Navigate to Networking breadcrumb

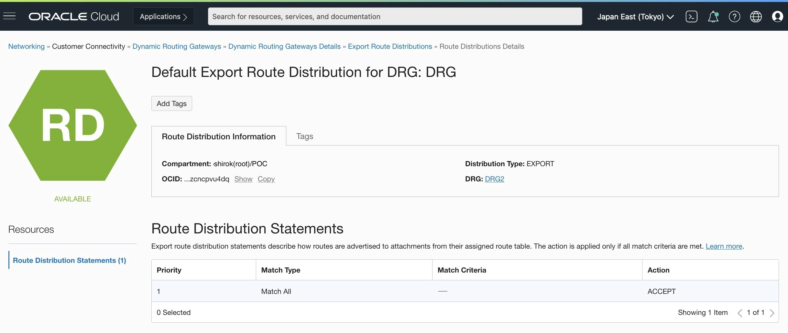(27, 46)
